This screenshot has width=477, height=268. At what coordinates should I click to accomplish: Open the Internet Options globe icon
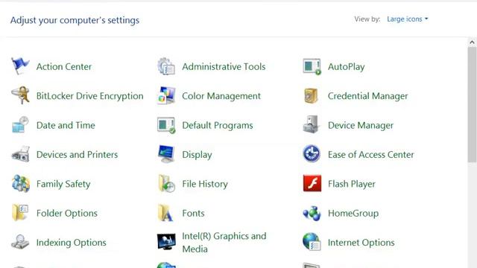pos(312,241)
